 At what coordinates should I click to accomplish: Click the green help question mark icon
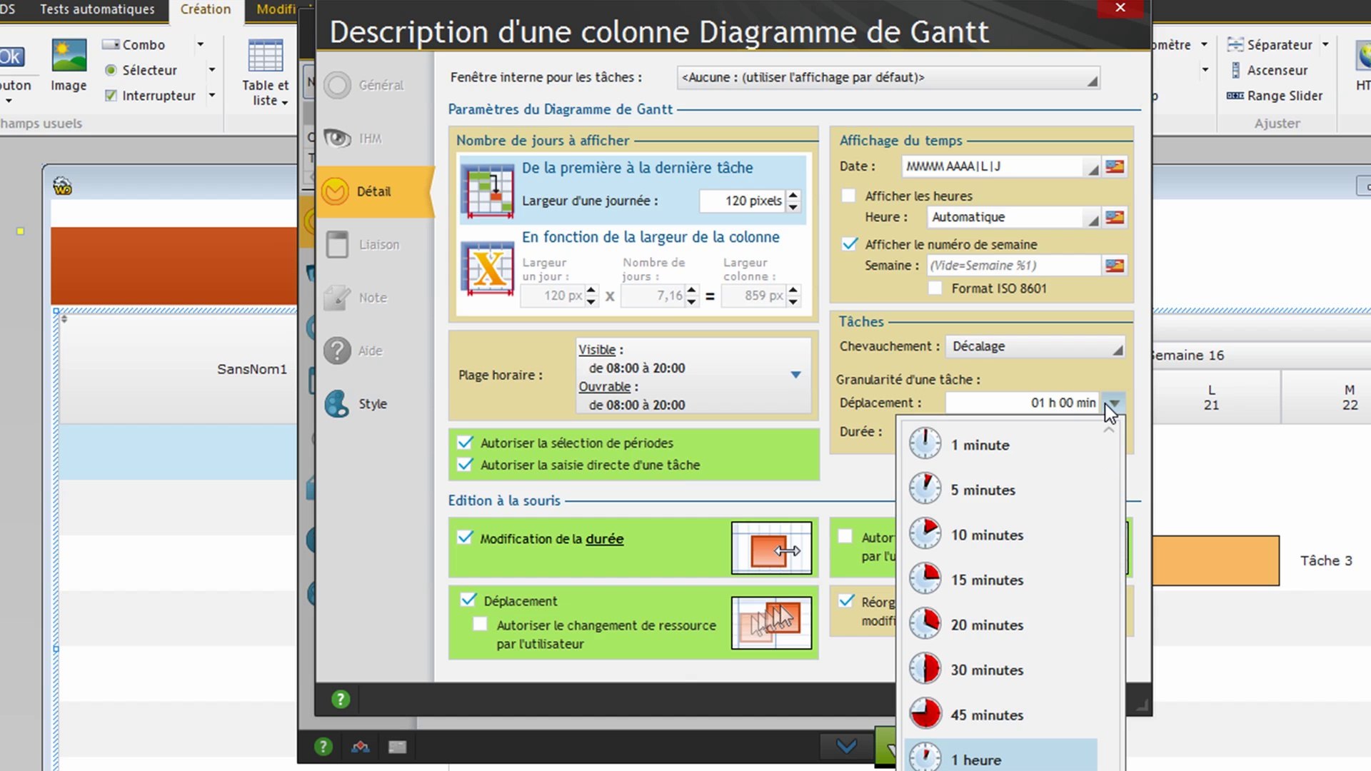point(341,700)
